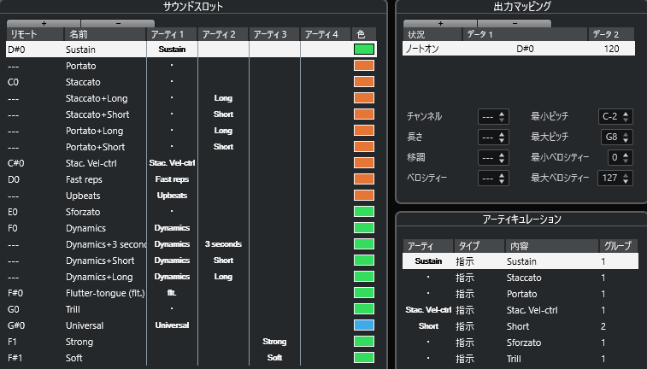Screen dimensions: 647x369
Task: Select Sforzato row in articulation list
Action: click(x=521, y=343)
